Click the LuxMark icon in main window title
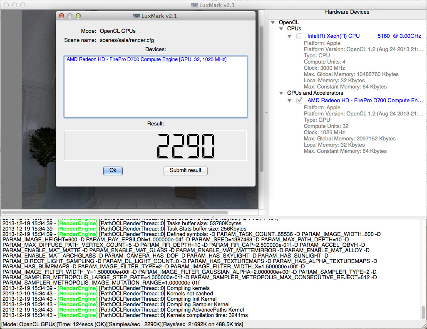This screenshot has width=427, height=329. [194, 5]
